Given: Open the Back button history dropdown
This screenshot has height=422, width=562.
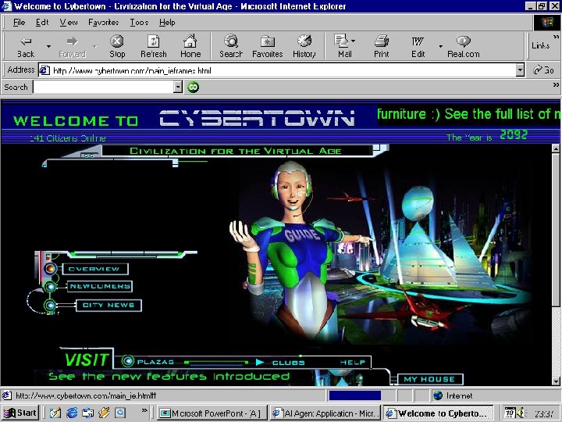Looking at the screenshot, I should (48, 47).
